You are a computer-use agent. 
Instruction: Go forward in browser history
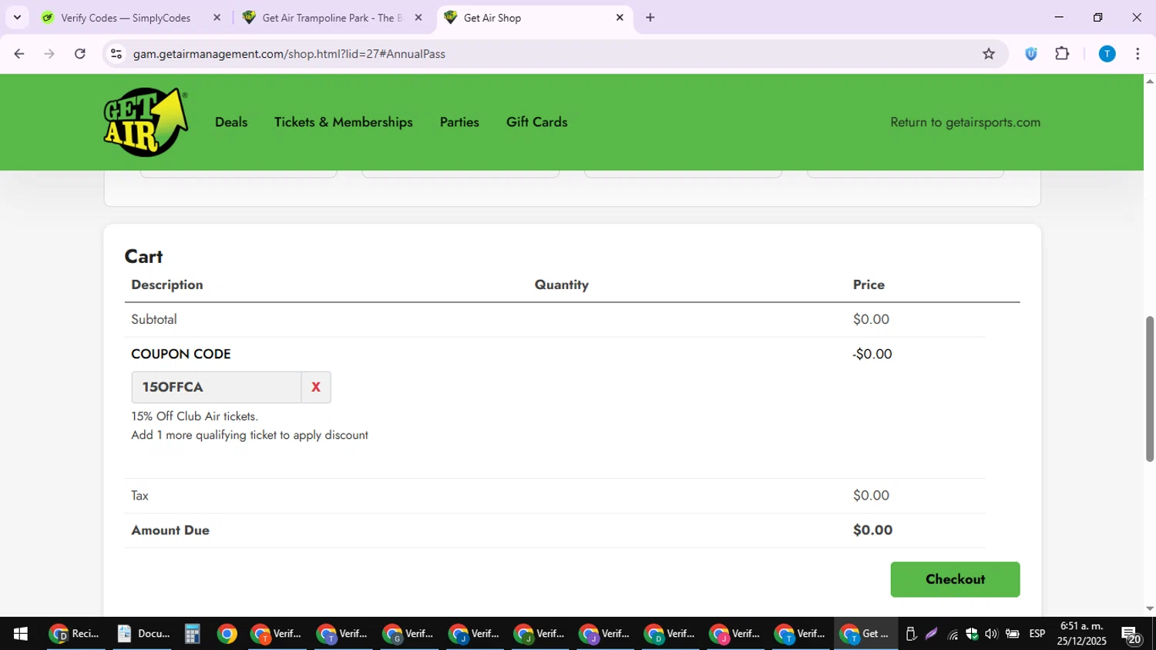[49, 54]
